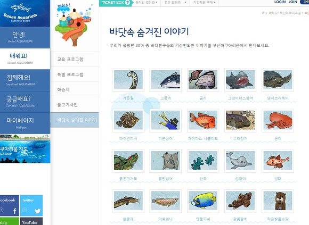Screen dimensions: 309x225
Task: Click the 빨판상어 caption link
Action: 165,179
